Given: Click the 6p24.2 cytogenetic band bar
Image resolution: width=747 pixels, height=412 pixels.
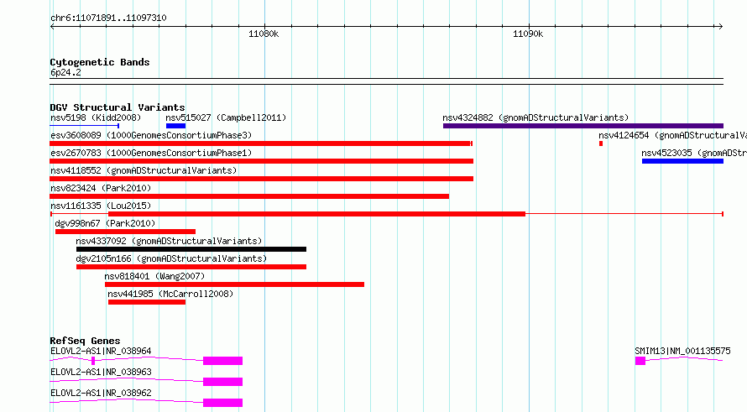Looking at the screenshot, I should click(x=386, y=81).
